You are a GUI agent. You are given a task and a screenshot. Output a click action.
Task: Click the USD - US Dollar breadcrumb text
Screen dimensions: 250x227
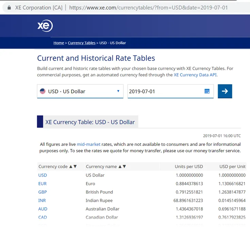[x=113, y=43]
